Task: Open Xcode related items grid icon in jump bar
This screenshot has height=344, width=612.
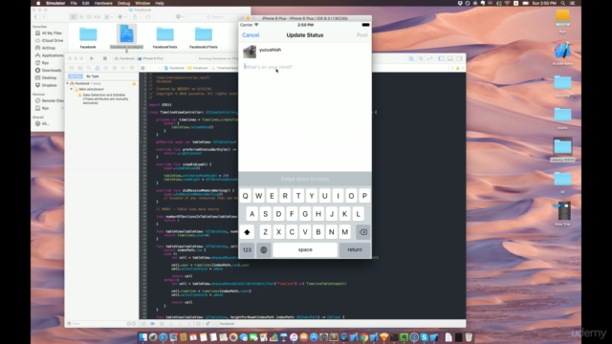Action: (x=142, y=68)
